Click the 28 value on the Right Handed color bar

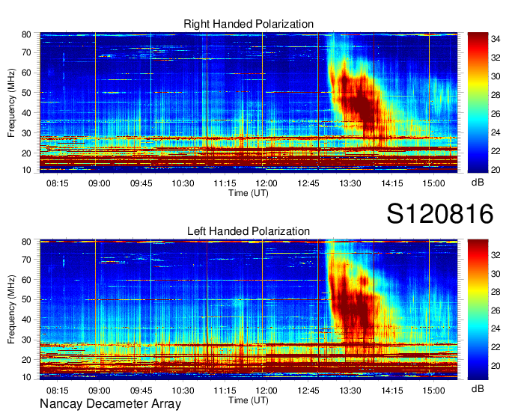pyautogui.click(x=496, y=95)
